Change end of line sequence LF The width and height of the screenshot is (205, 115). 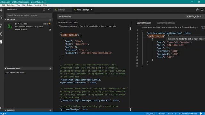pyautogui.click(x=176, y=114)
